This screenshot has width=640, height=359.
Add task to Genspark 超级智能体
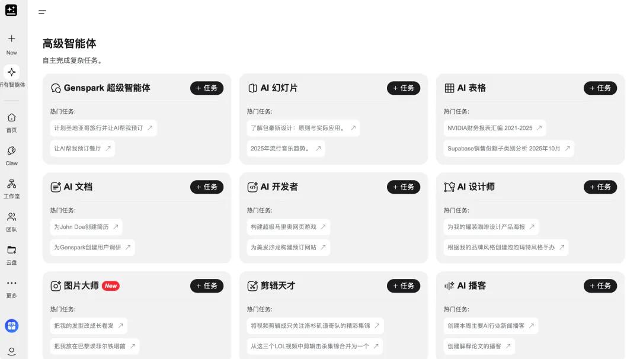[x=207, y=88]
